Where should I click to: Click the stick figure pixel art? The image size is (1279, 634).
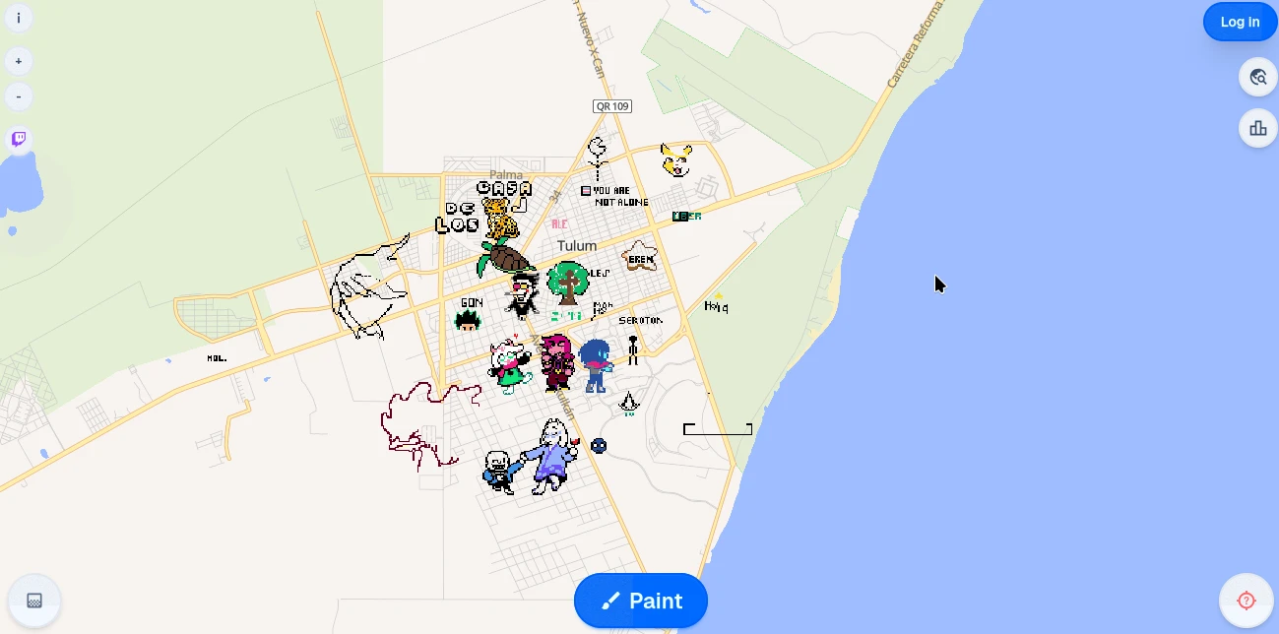[633, 350]
